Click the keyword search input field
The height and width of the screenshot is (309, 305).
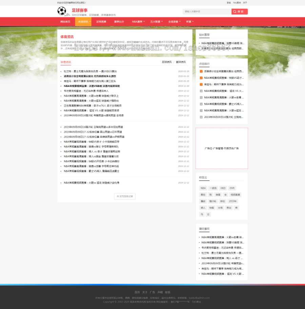point(207,12)
